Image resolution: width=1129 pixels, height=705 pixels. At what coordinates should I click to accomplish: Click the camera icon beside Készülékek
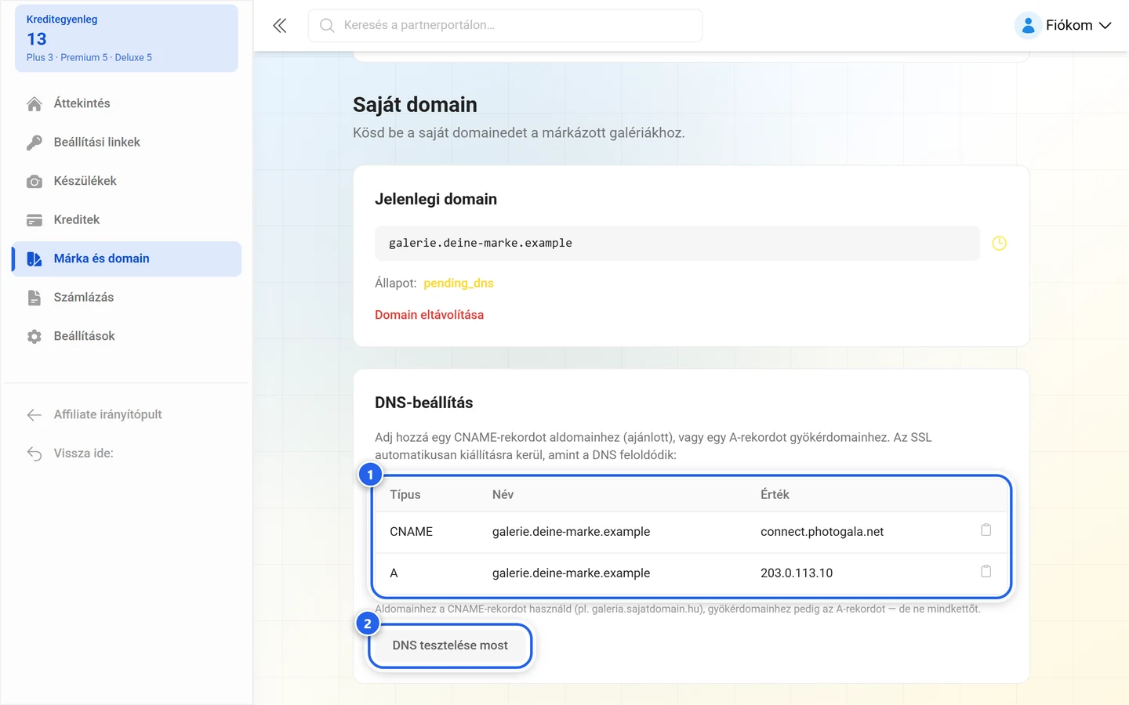(x=34, y=181)
